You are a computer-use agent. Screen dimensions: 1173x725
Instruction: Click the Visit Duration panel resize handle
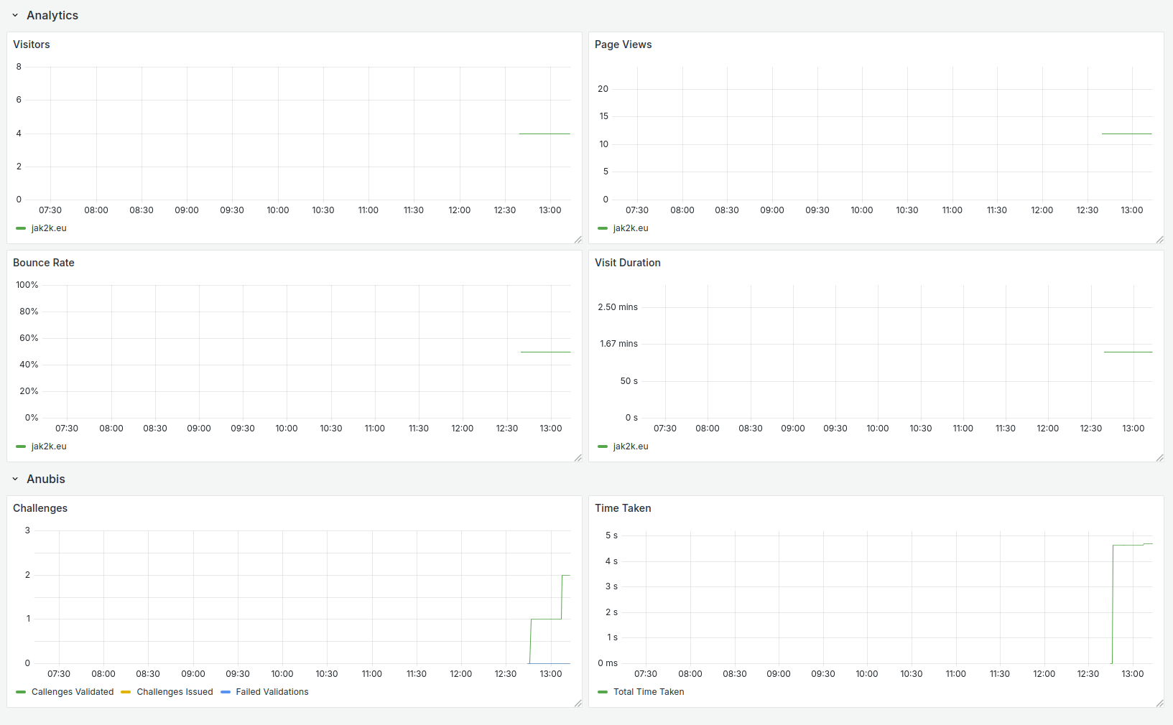(x=1159, y=458)
